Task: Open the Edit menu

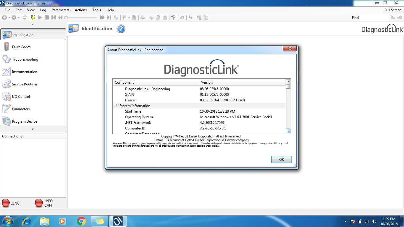Action: coord(19,10)
